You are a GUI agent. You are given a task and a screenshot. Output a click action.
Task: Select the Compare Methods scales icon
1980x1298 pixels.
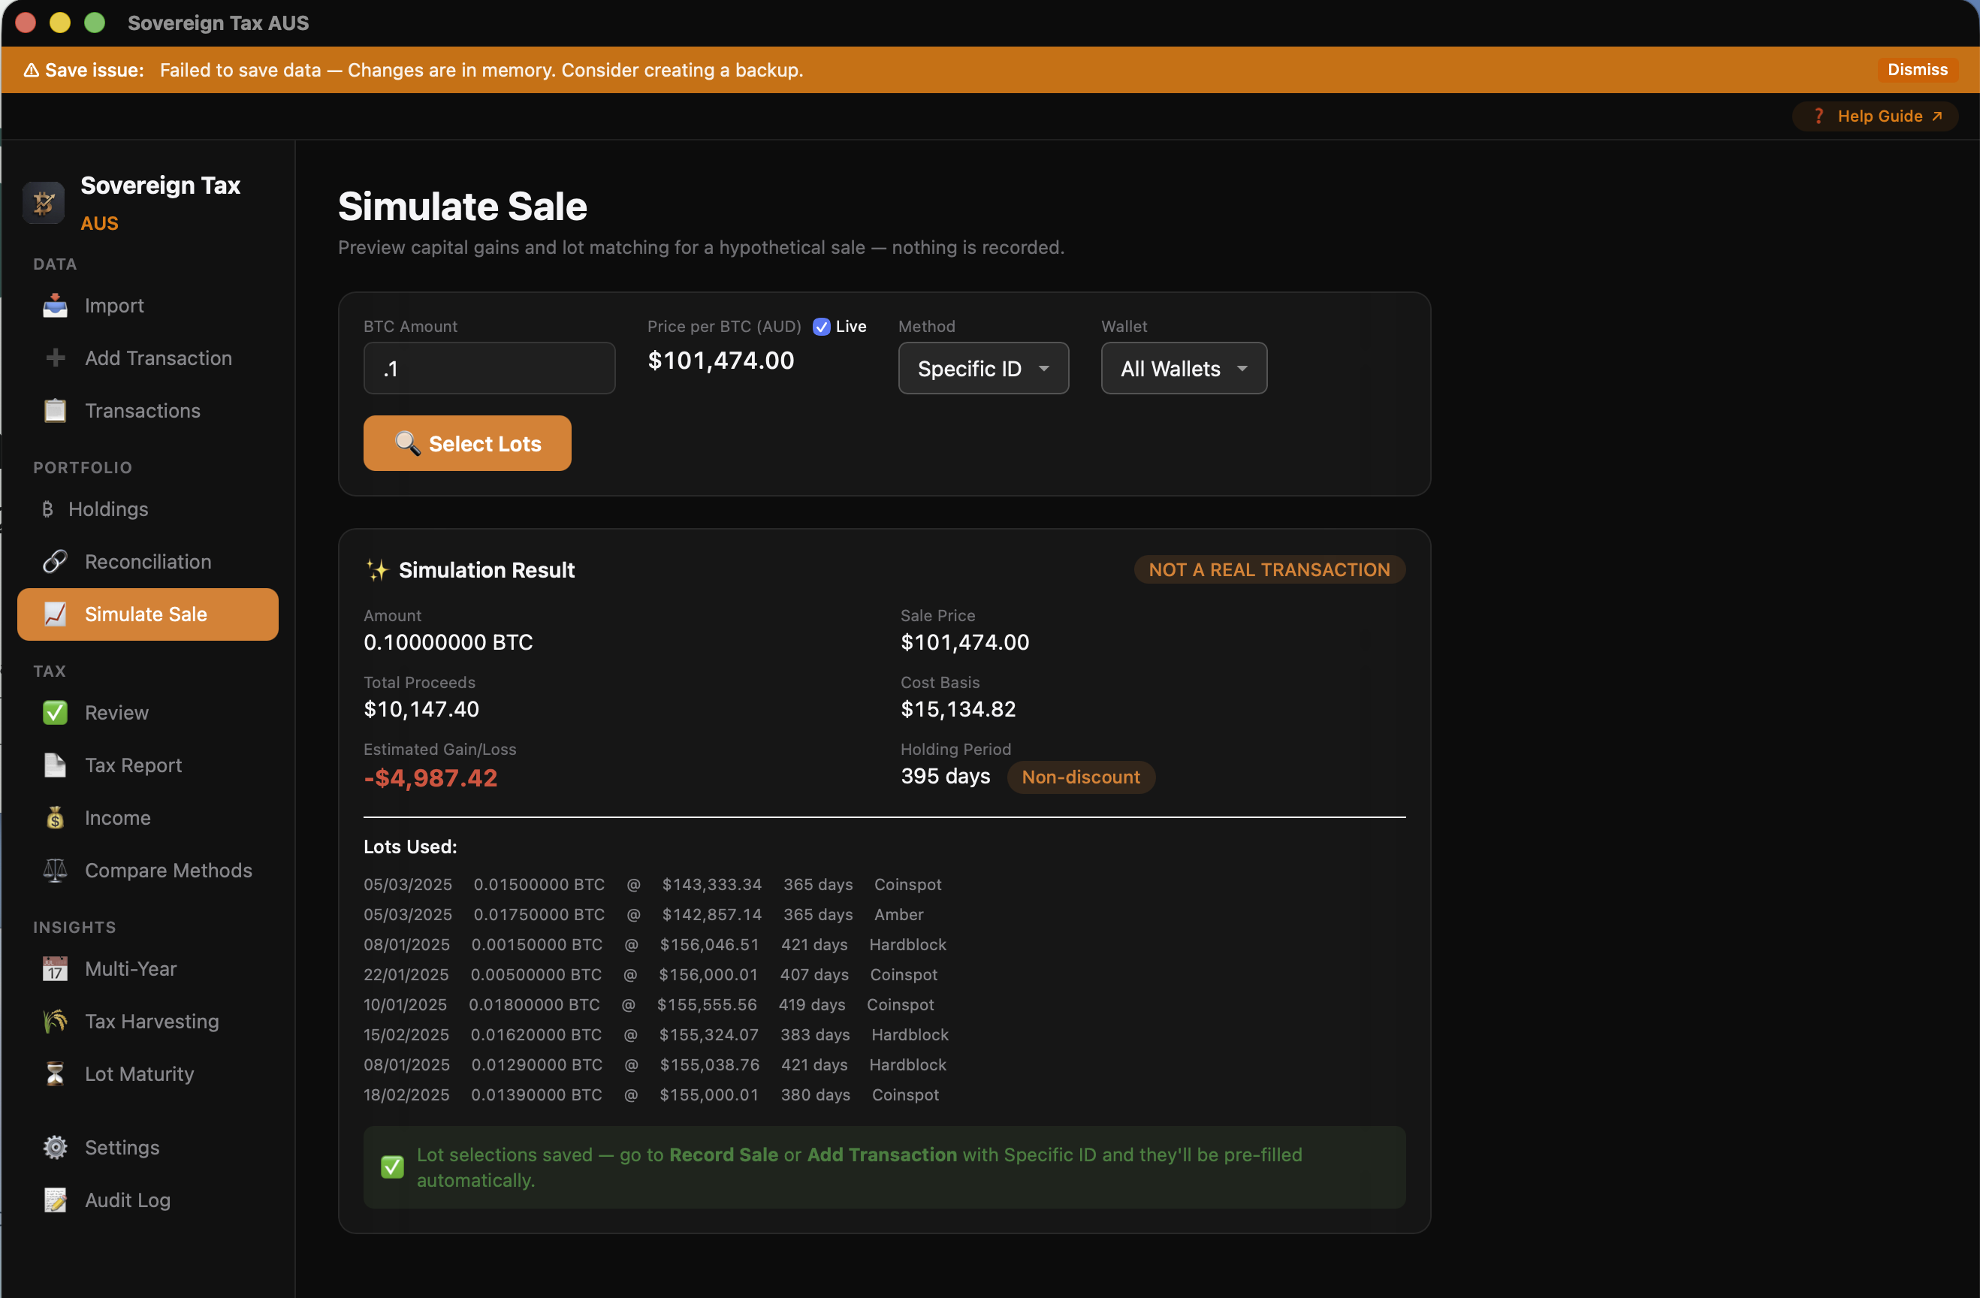click(x=54, y=871)
